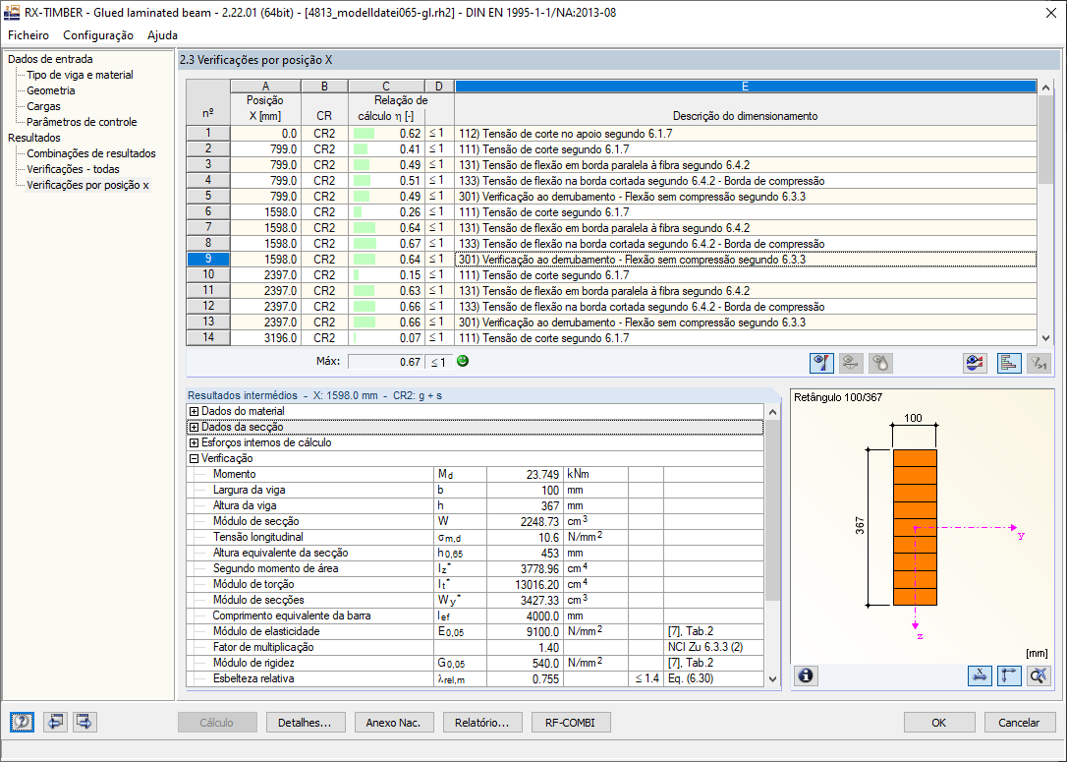
Task: Open Verificações - todas in the tree
Action: click(x=73, y=169)
